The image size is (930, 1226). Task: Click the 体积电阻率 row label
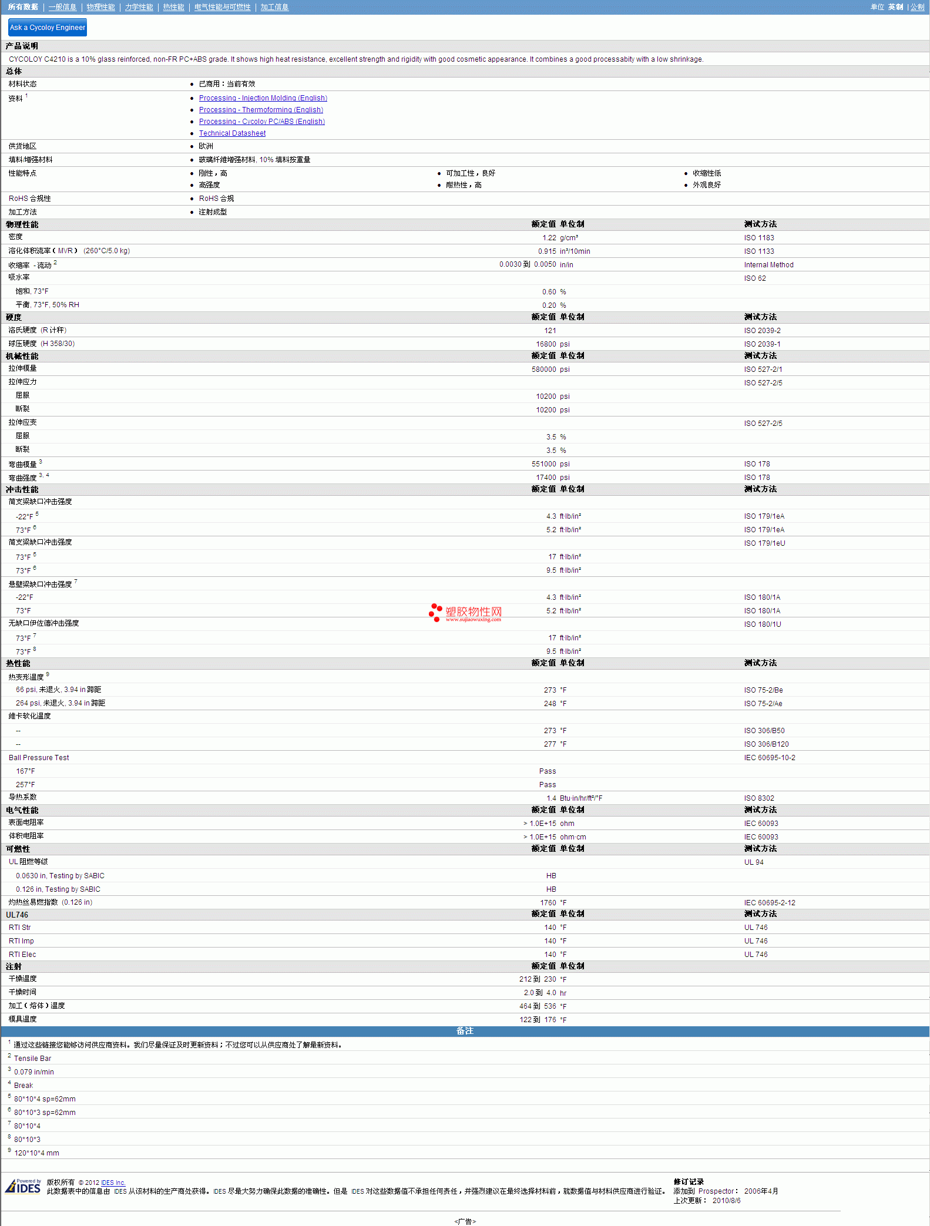tap(26, 836)
